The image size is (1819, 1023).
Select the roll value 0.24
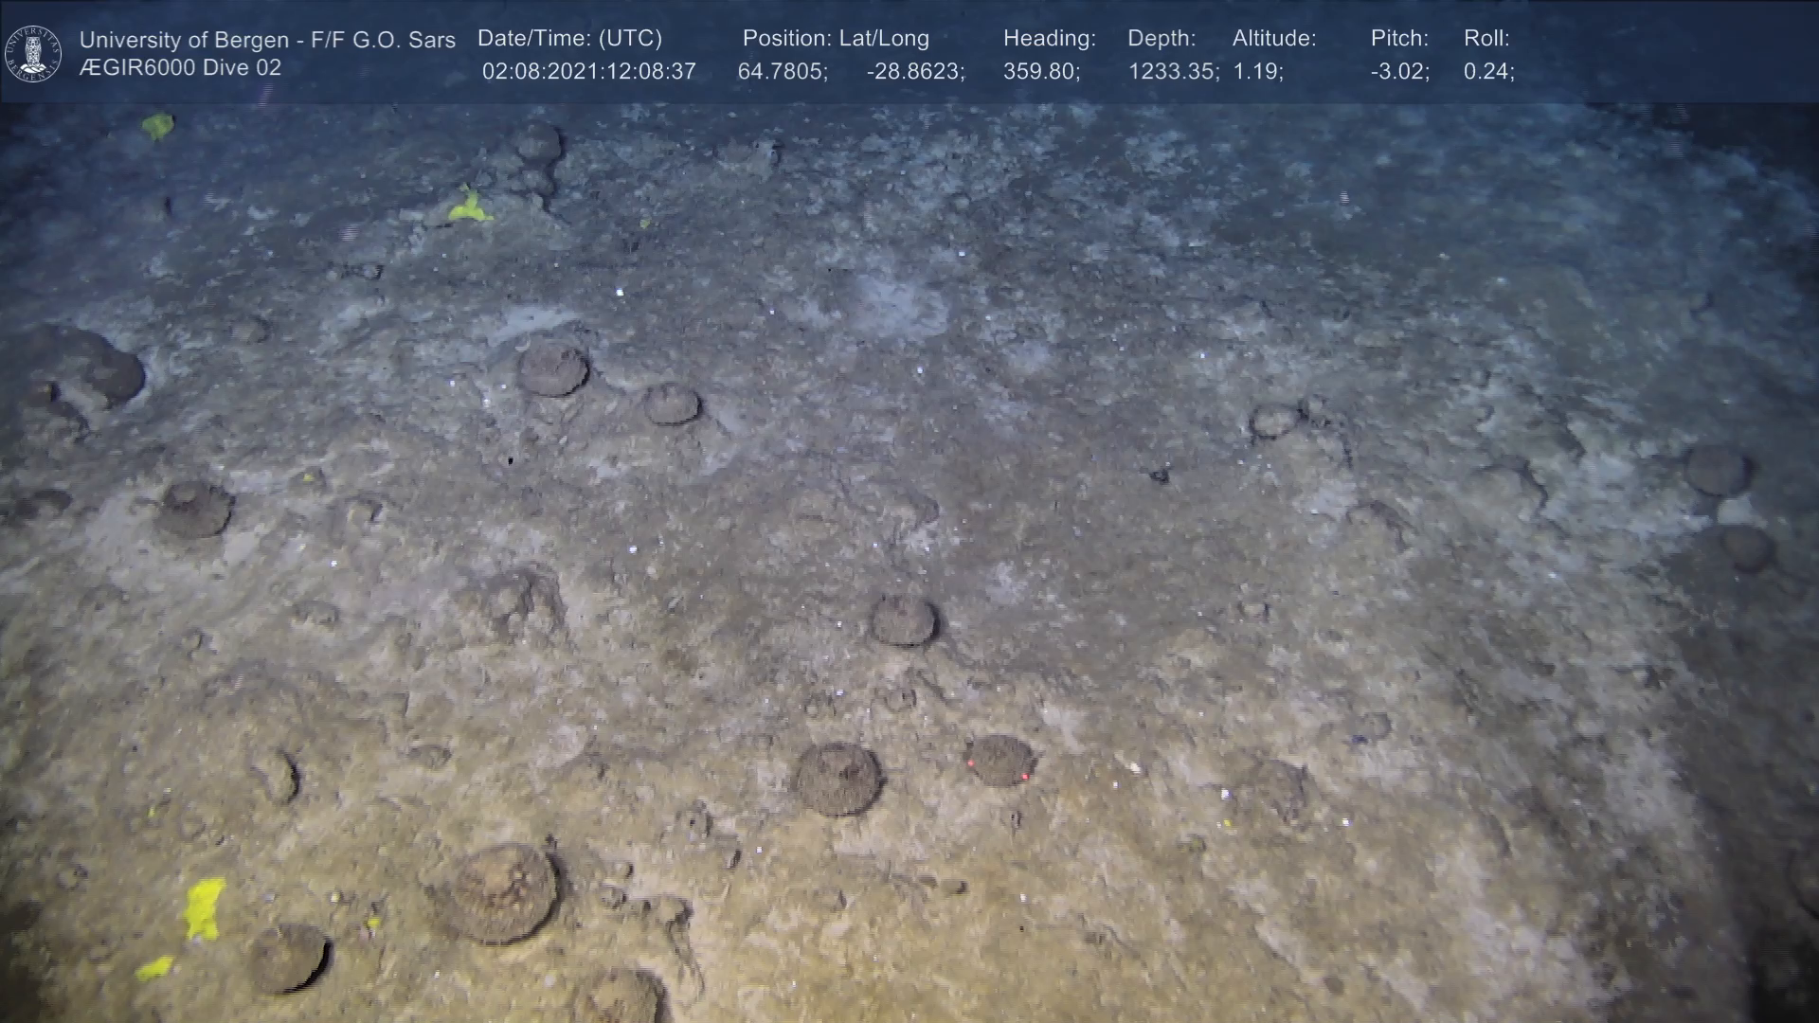click(x=1488, y=72)
